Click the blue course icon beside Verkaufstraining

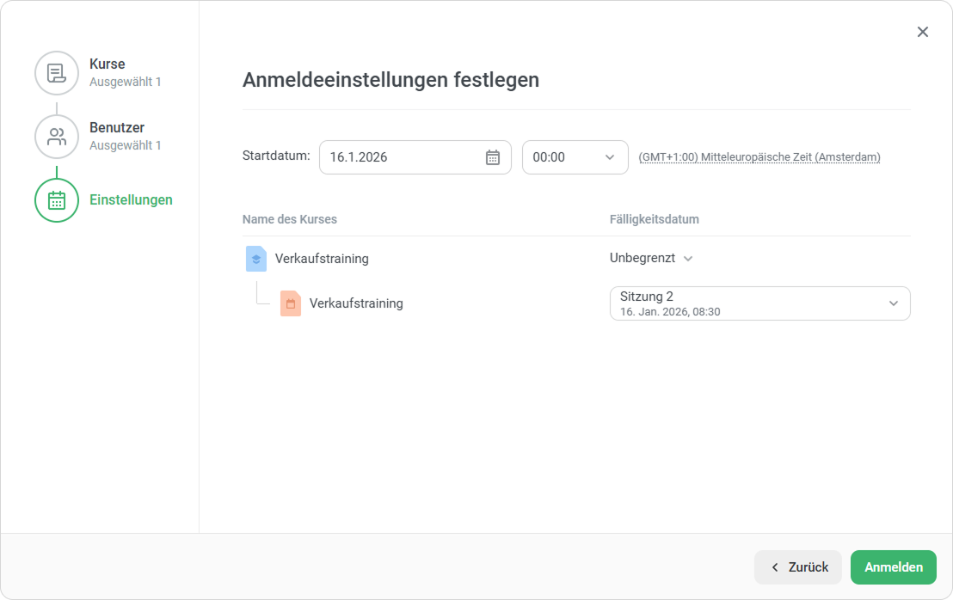click(x=255, y=259)
